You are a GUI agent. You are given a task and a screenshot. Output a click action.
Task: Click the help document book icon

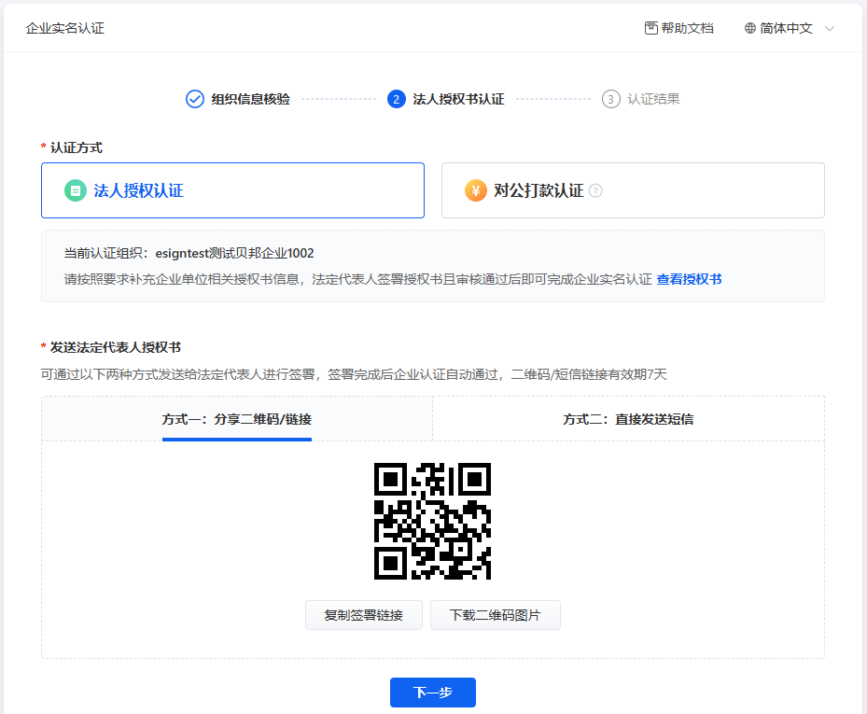651,28
